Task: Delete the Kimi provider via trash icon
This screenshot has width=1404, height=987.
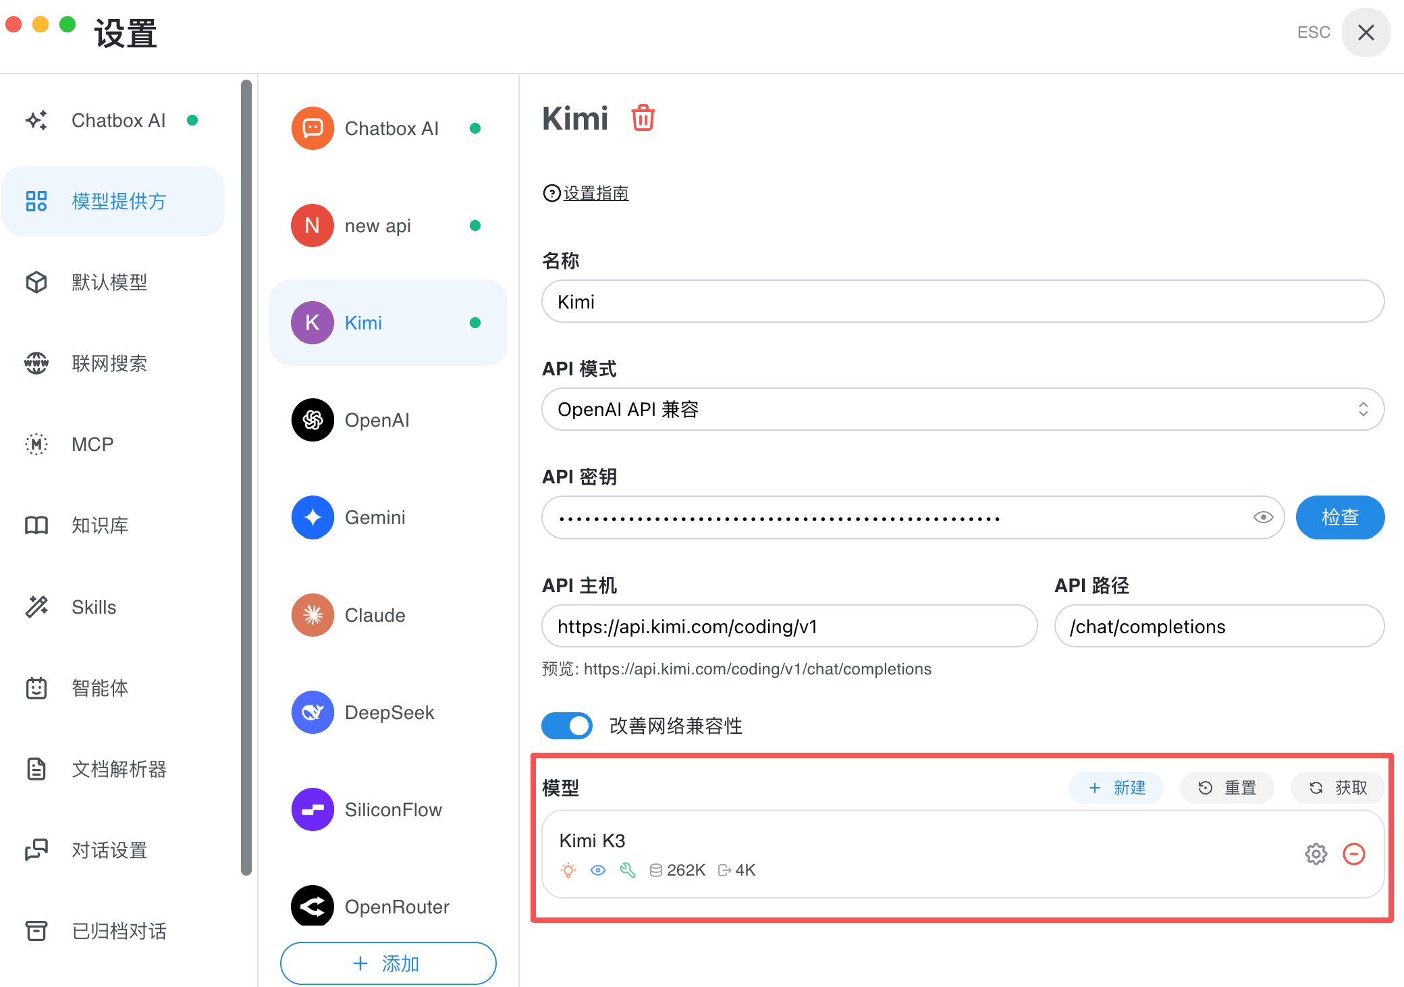Action: click(x=643, y=118)
